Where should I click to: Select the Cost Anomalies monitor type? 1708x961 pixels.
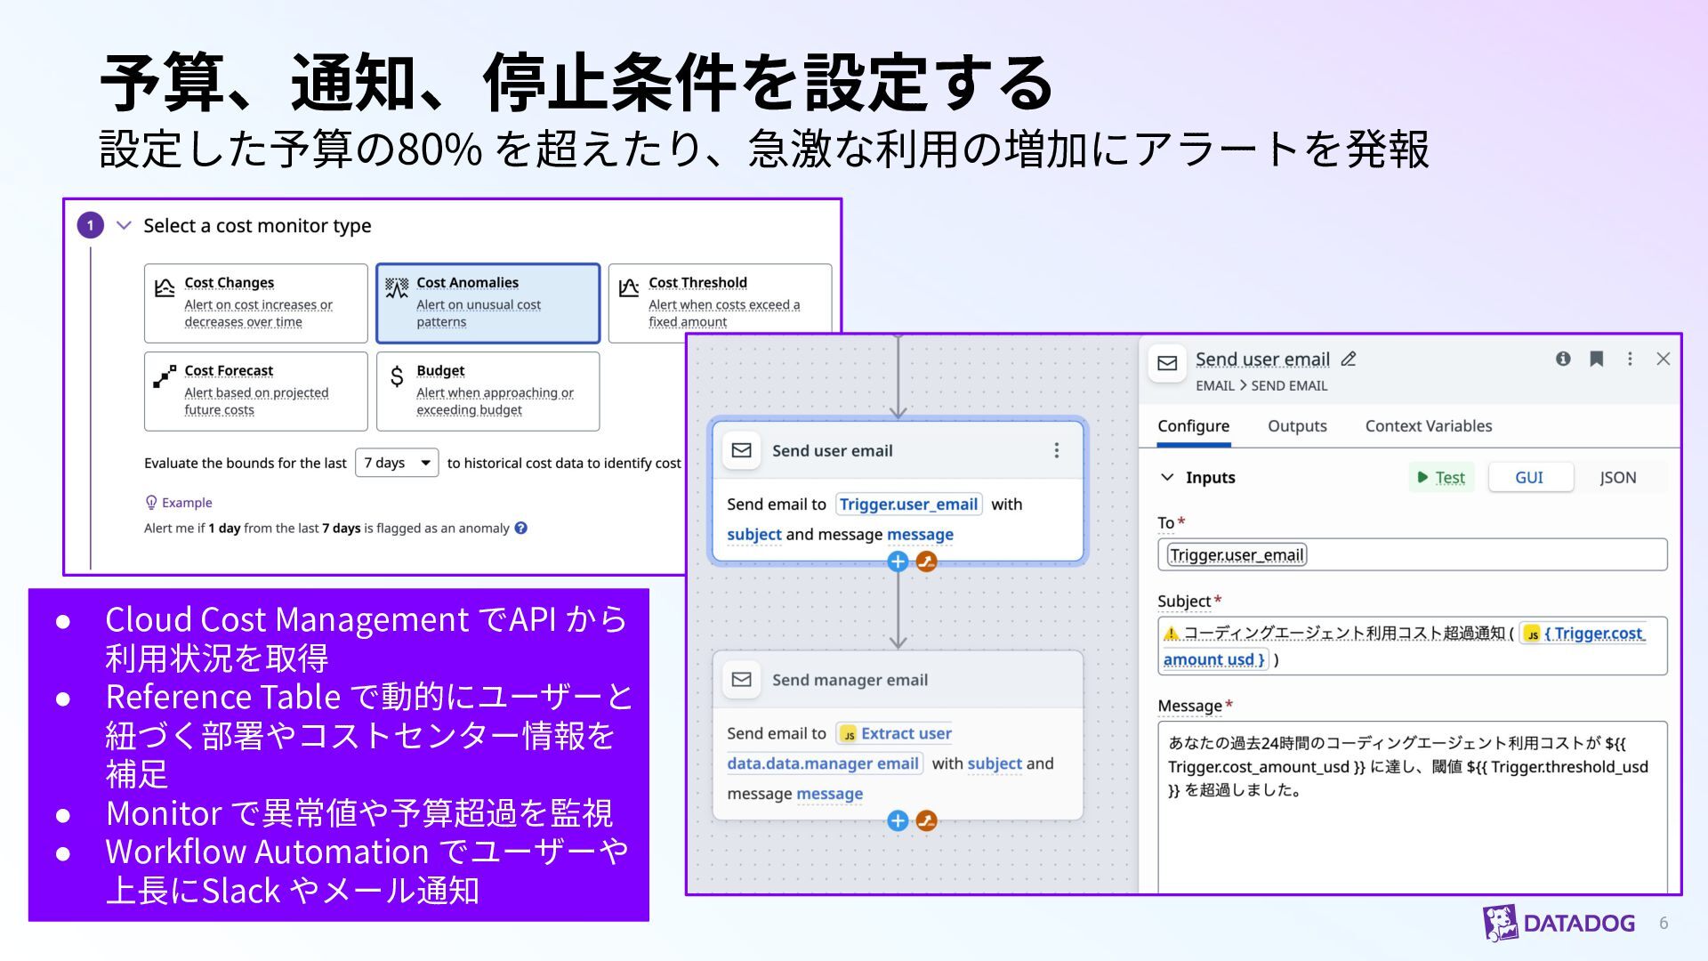(488, 303)
